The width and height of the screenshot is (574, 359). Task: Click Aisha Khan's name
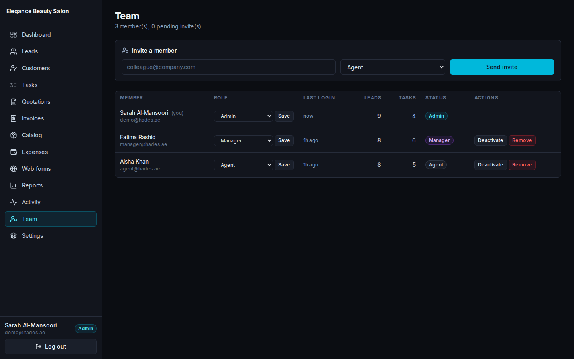click(x=134, y=162)
